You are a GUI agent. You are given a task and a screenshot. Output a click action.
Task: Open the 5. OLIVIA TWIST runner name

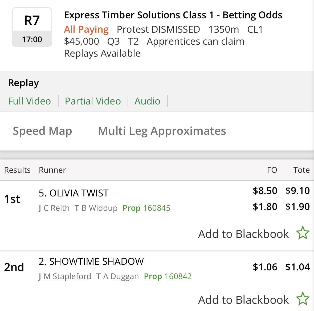[x=74, y=193]
